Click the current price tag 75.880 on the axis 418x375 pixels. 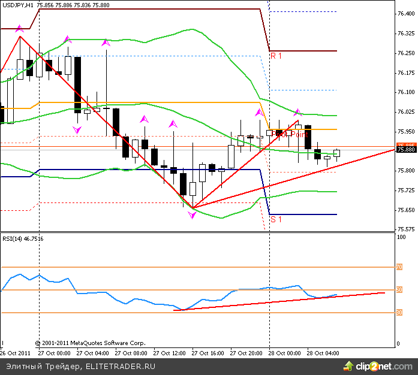coord(405,150)
